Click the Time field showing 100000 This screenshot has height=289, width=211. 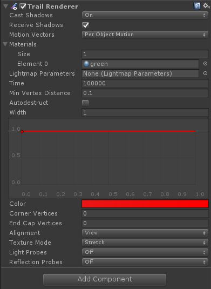coord(145,83)
